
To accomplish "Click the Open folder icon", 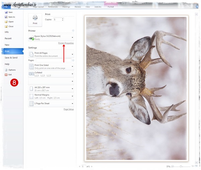I will [6, 22].
